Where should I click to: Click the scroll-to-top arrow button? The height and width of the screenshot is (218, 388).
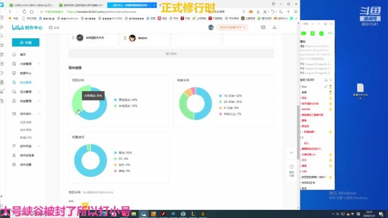coord(292,153)
